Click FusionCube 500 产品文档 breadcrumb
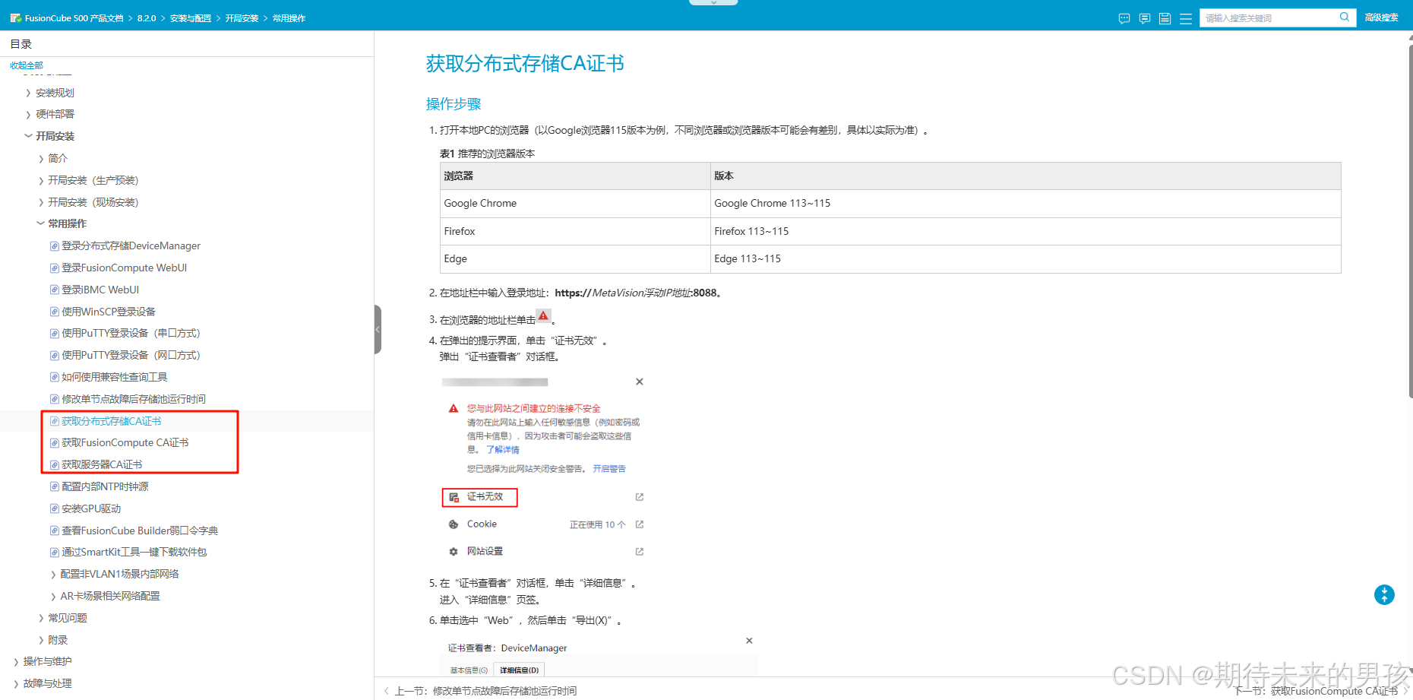 pyautogui.click(x=74, y=18)
